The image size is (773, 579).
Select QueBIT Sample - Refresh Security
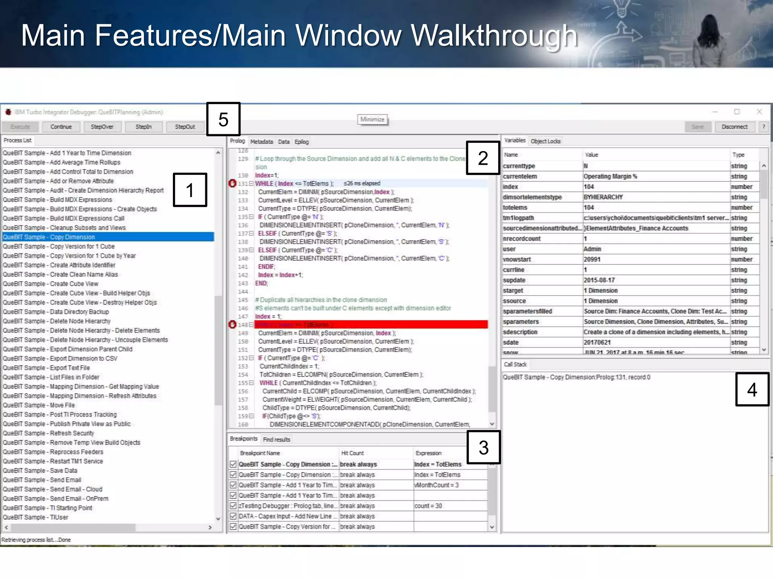pos(48,433)
